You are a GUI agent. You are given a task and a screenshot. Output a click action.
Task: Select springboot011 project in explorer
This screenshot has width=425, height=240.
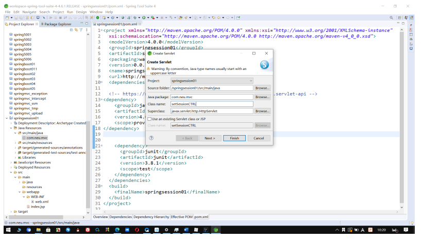tap(25, 69)
